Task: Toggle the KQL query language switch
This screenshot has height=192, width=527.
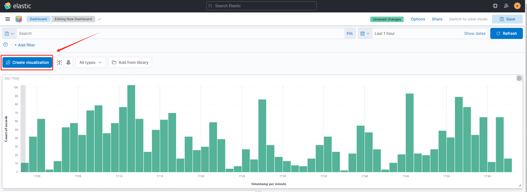Action: pos(350,33)
